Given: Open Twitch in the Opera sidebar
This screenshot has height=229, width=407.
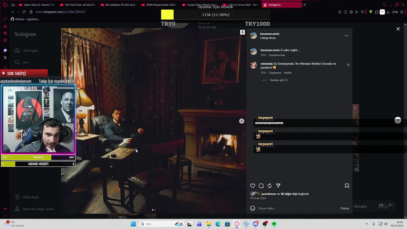Looking at the screenshot, I should [x=5, y=51].
